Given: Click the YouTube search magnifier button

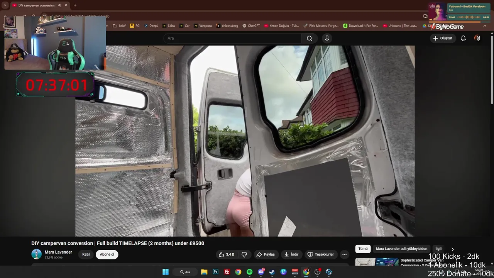Looking at the screenshot, I should (x=310, y=38).
